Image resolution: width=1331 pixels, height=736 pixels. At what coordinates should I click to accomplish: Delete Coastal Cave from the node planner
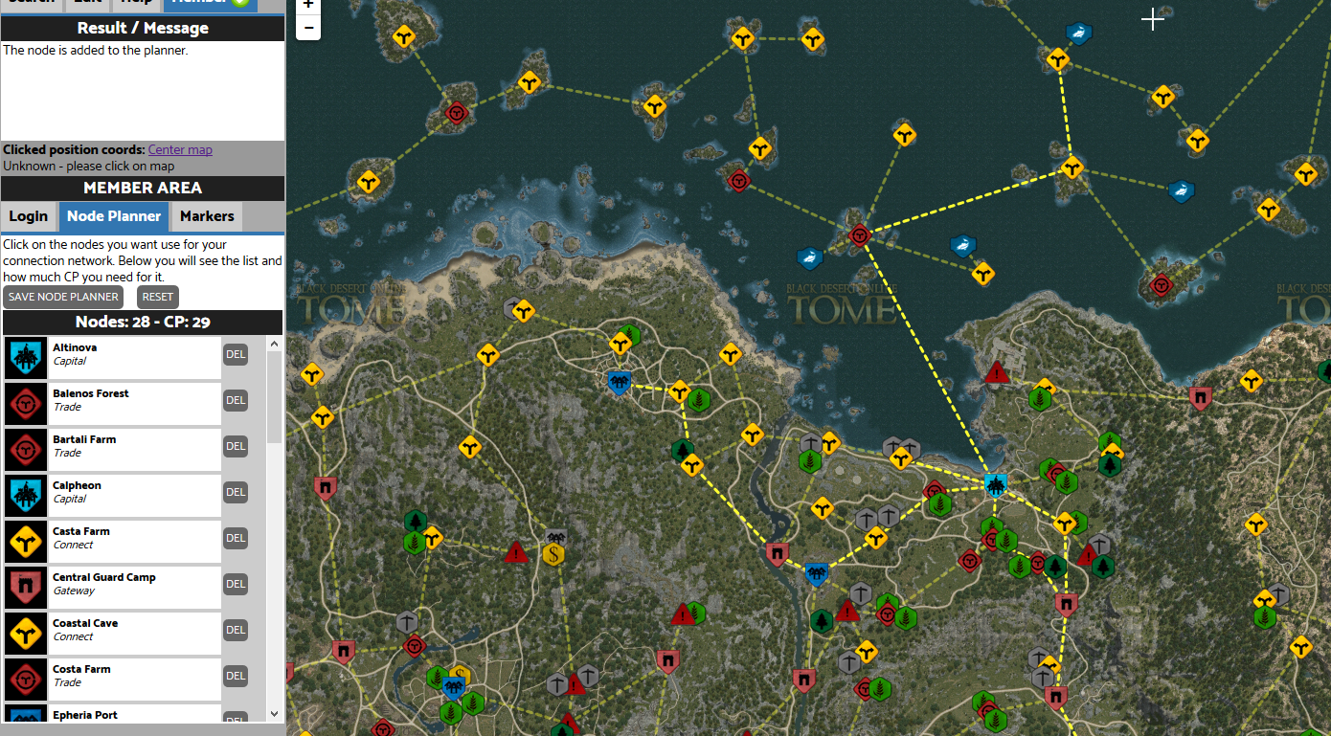(x=236, y=630)
